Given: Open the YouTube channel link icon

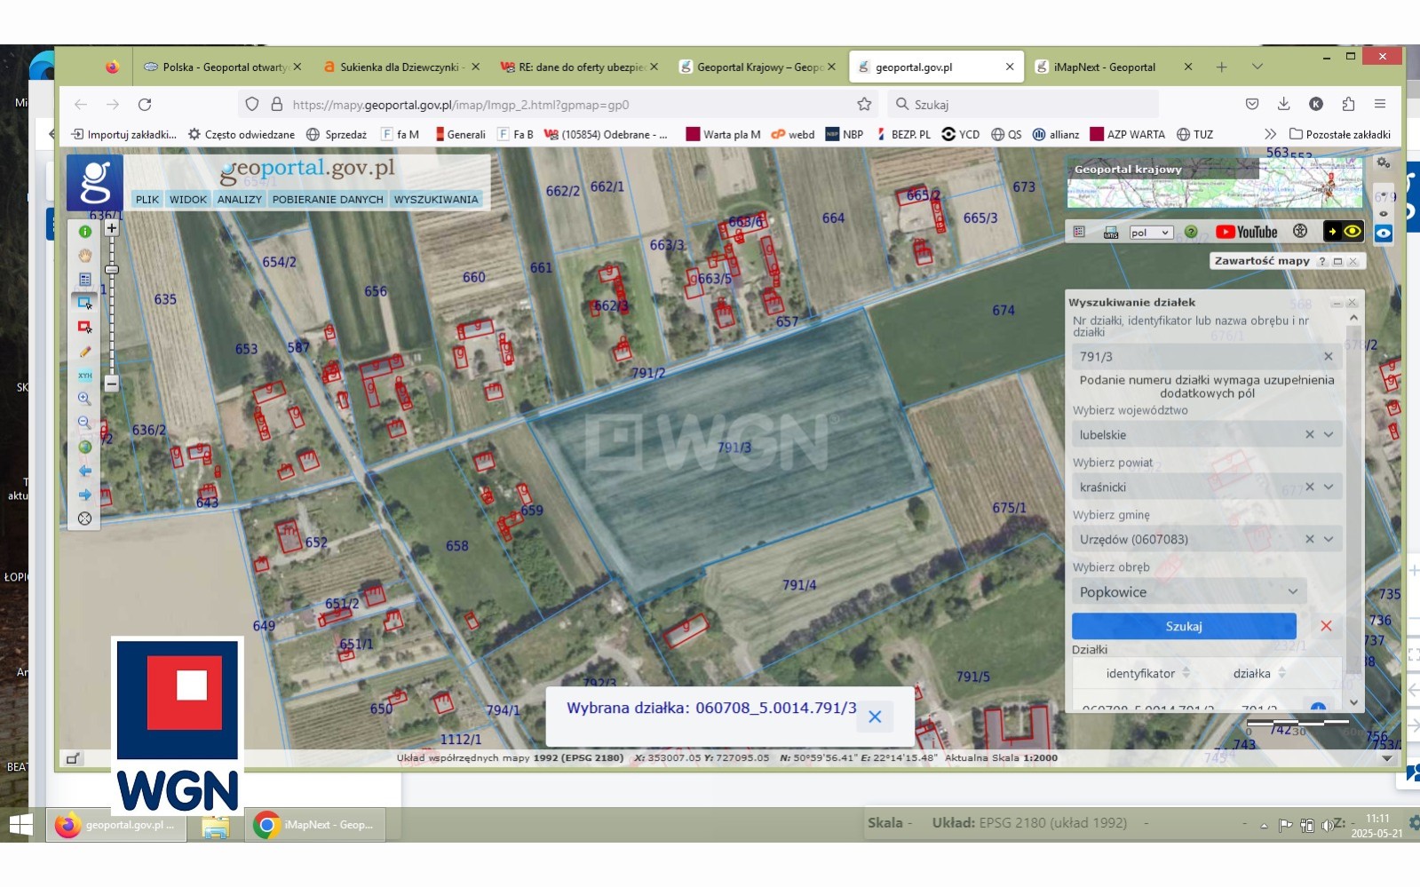Looking at the screenshot, I should point(1246,232).
